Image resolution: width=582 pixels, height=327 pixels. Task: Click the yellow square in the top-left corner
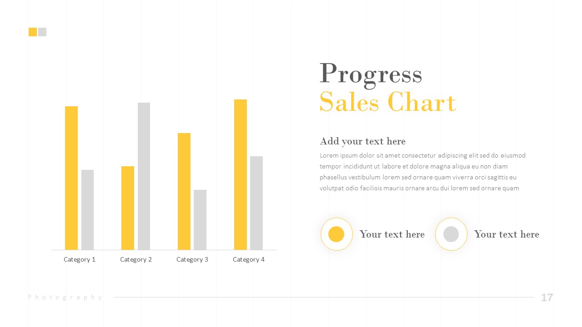tap(33, 32)
